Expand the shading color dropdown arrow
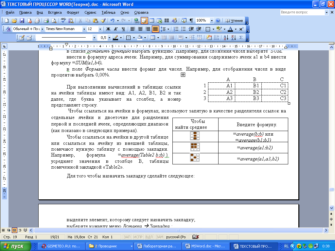 point(145,38)
